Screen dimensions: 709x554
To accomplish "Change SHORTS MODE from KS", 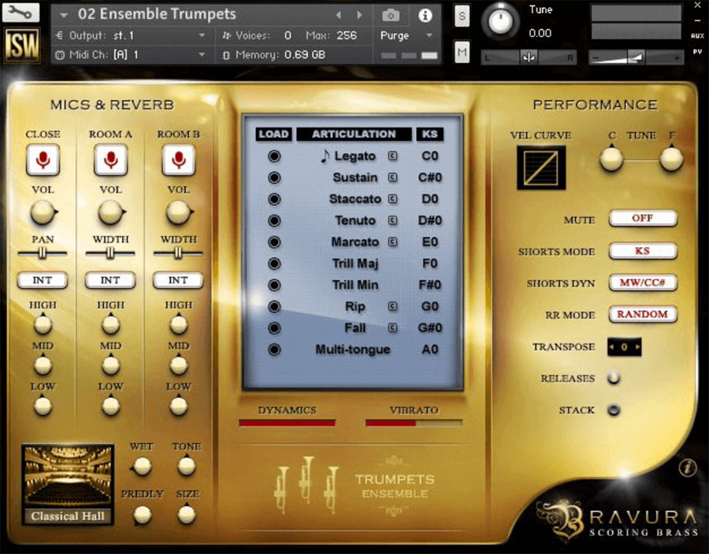I will 643,251.
